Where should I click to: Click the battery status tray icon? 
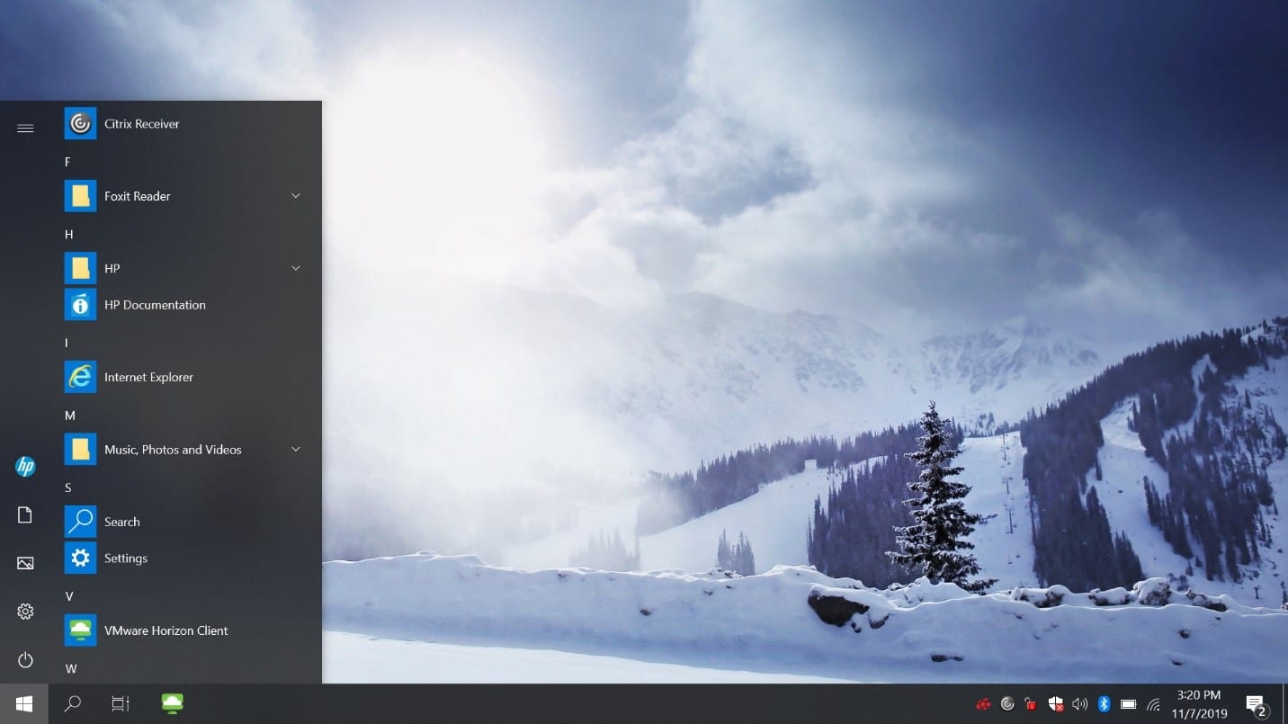[x=1128, y=703]
